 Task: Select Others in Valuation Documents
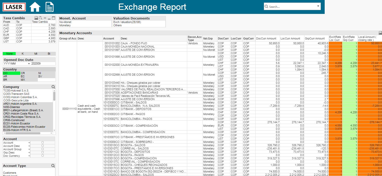139,25
